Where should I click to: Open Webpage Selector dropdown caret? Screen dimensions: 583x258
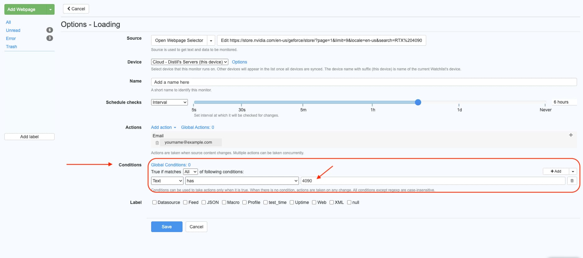coord(211,40)
